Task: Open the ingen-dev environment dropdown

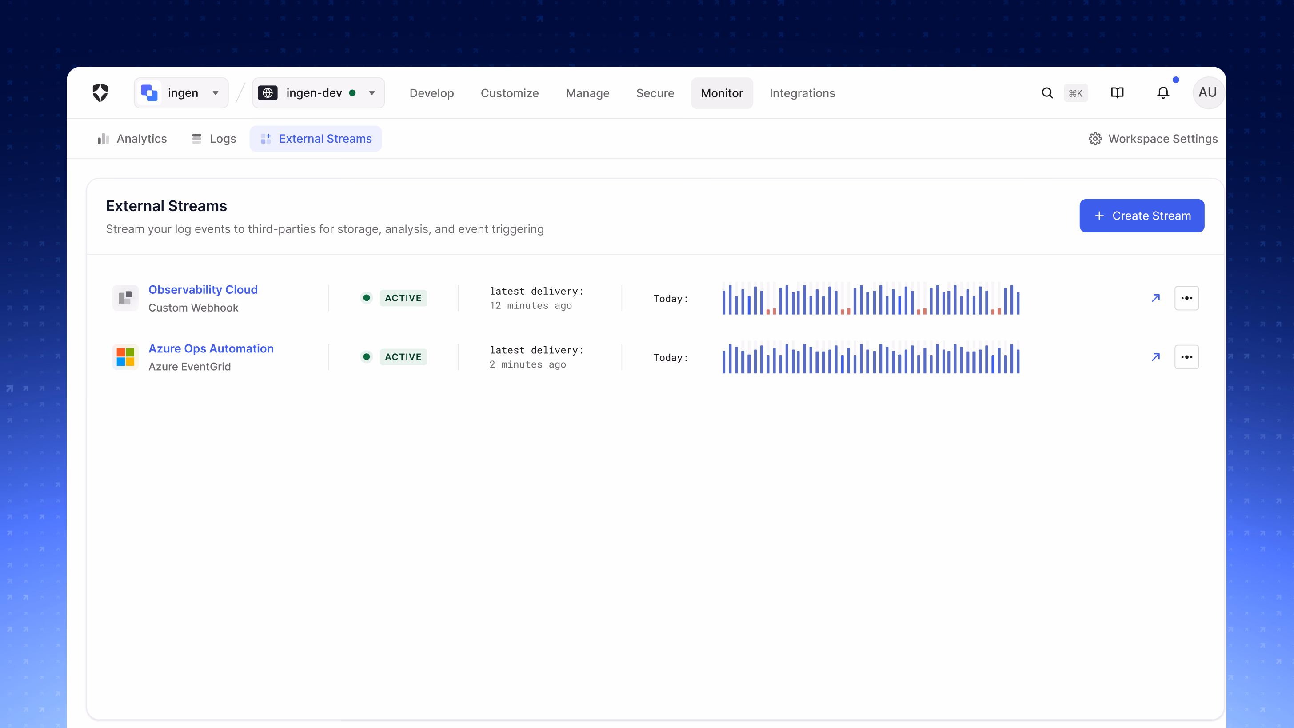Action: pyautogui.click(x=319, y=93)
